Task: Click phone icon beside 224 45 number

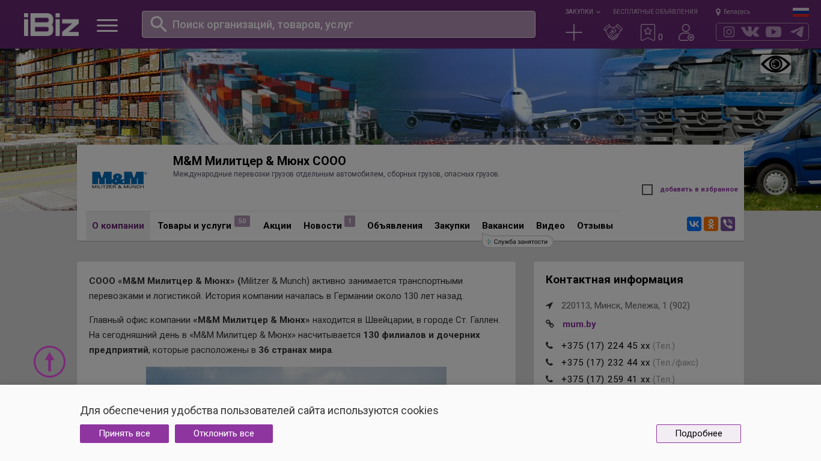Action: point(549,346)
